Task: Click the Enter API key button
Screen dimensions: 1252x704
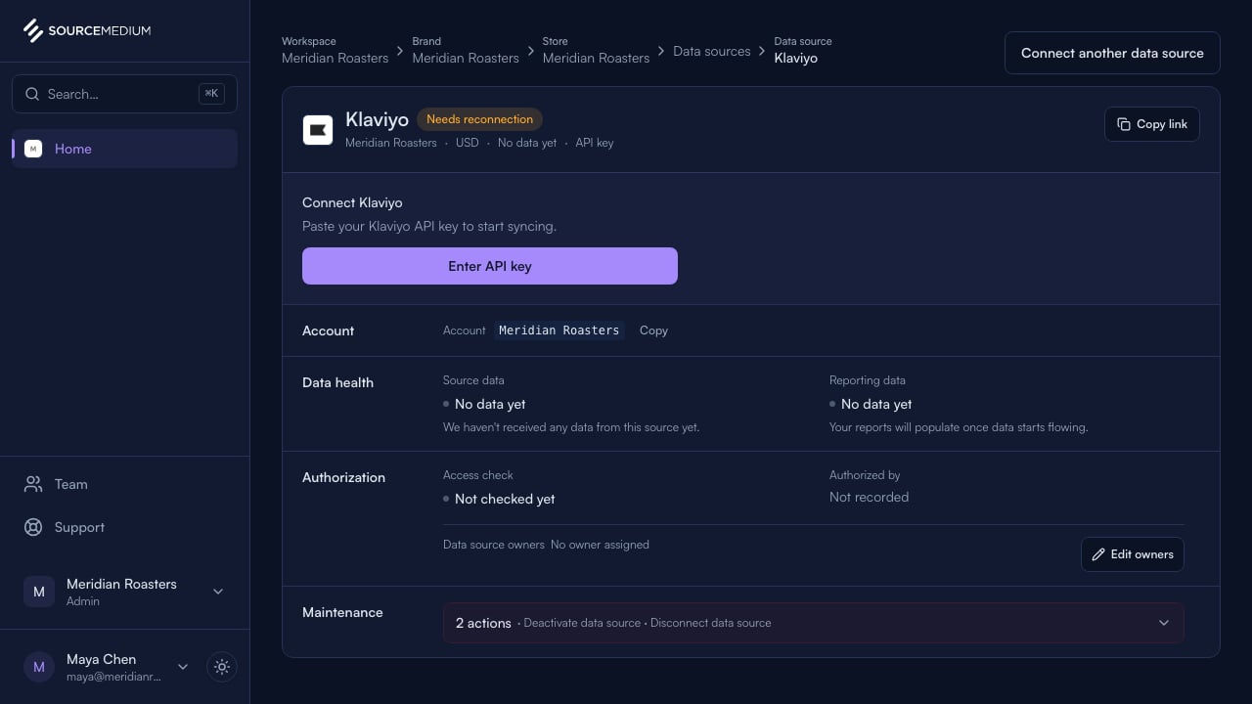Action: point(490,266)
